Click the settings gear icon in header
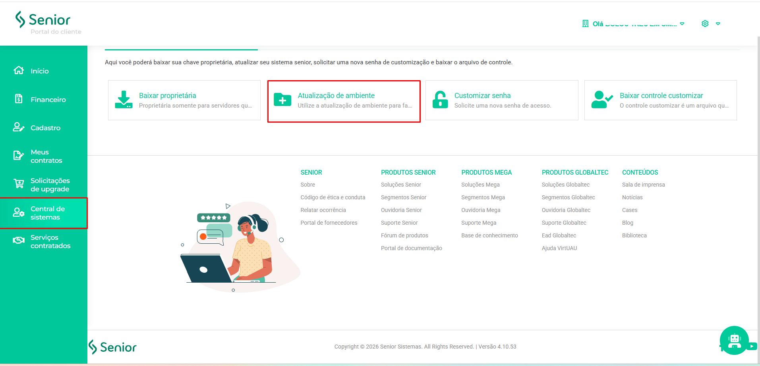 point(705,24)
